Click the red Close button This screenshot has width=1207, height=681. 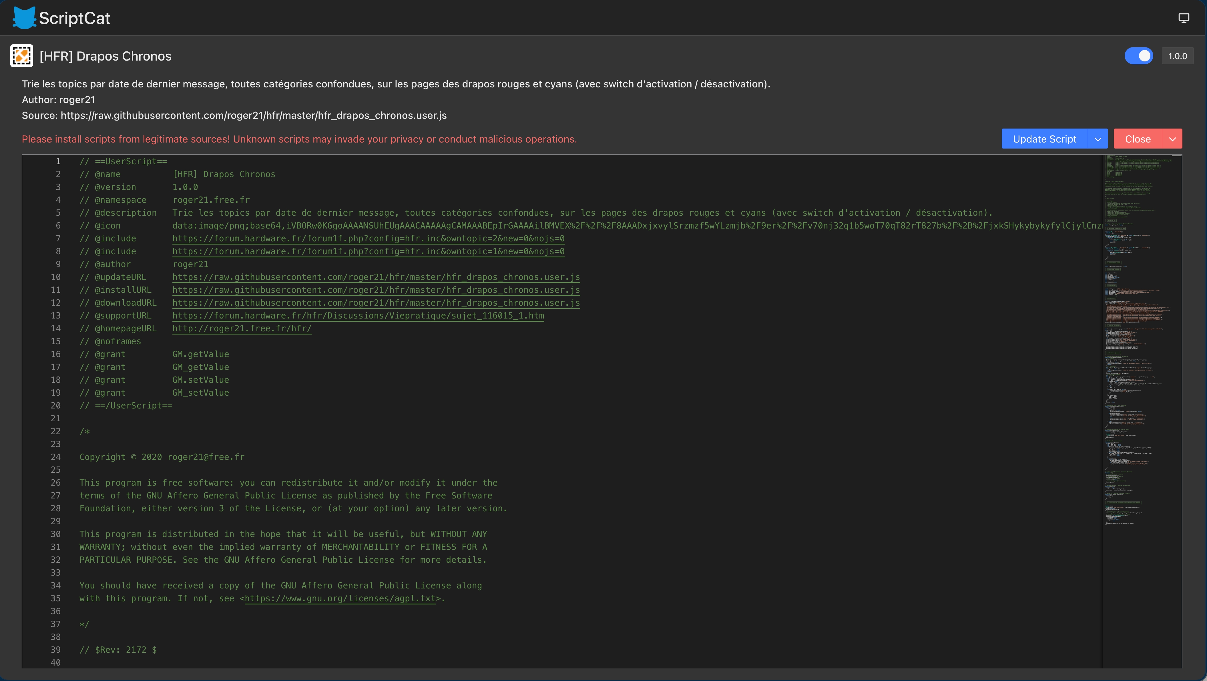[x=1138, y=139]
